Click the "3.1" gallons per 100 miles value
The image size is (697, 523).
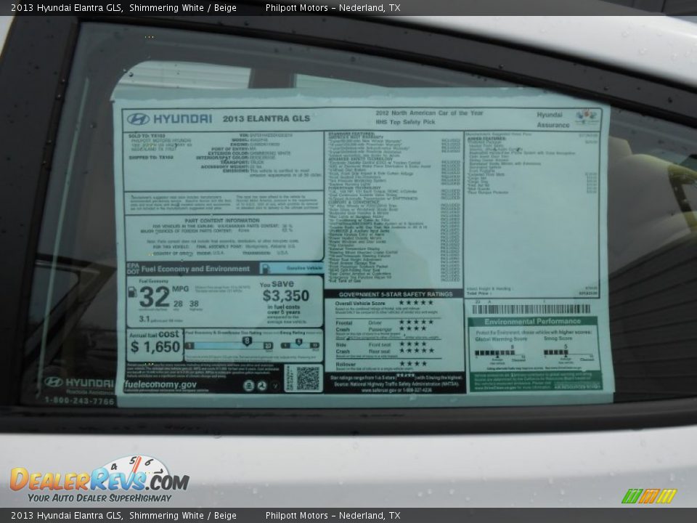coord(144,319)
